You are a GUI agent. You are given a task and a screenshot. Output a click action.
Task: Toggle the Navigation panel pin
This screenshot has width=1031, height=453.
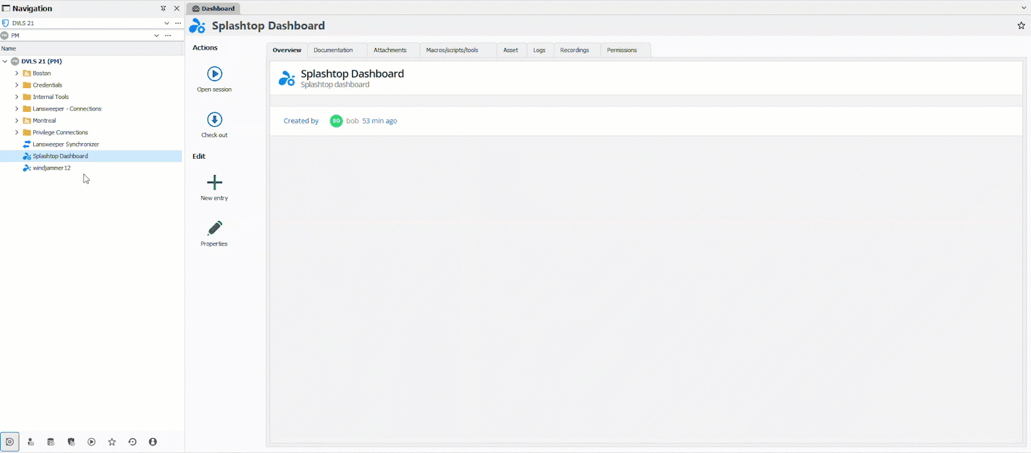click(x=163, y=9)
